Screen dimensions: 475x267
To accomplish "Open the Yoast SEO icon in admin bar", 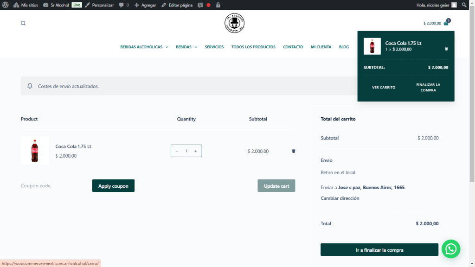I will [x=200, y=5].
